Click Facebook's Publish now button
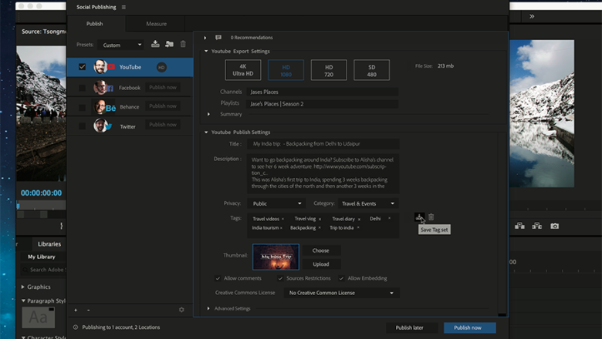 163,87
